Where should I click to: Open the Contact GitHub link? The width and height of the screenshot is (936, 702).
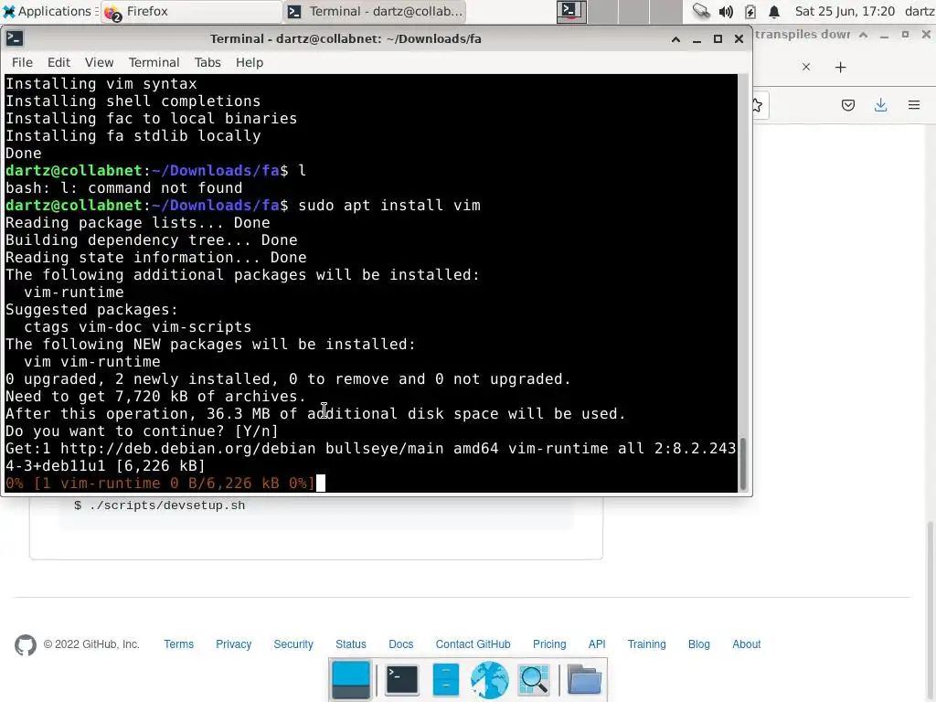coord(473,644)
